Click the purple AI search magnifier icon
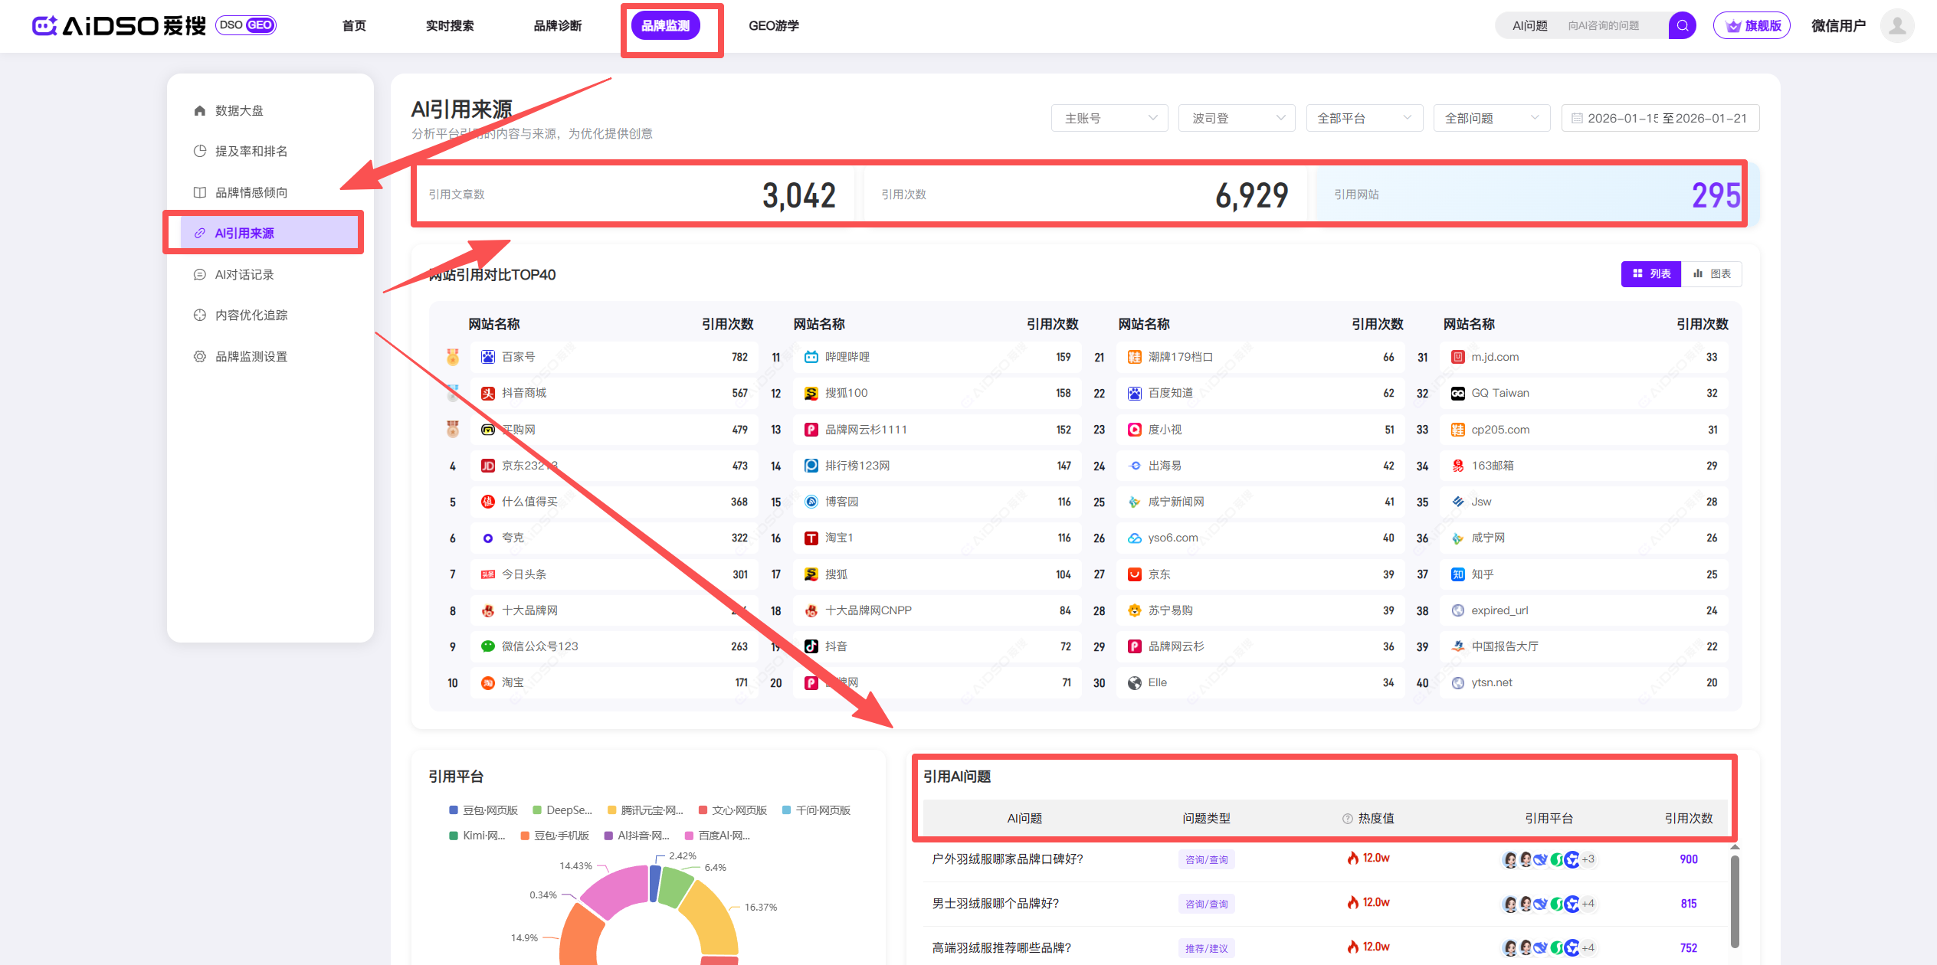This screenshot has width=1937, height=965. [x=1682, y=25]
